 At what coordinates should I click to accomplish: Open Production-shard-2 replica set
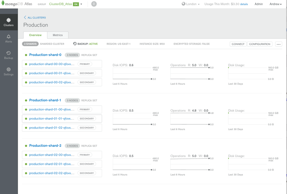(x=45, y=146)
